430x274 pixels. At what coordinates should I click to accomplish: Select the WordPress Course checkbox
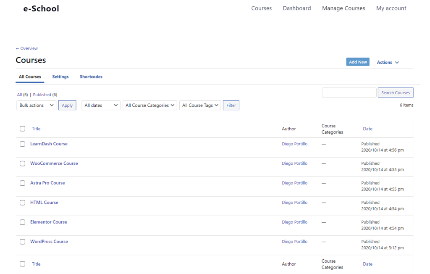(23, 242)
